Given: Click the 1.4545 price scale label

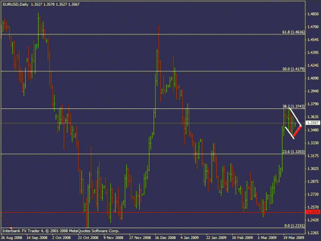Looking at the screenshot, I should click(313, 40).
